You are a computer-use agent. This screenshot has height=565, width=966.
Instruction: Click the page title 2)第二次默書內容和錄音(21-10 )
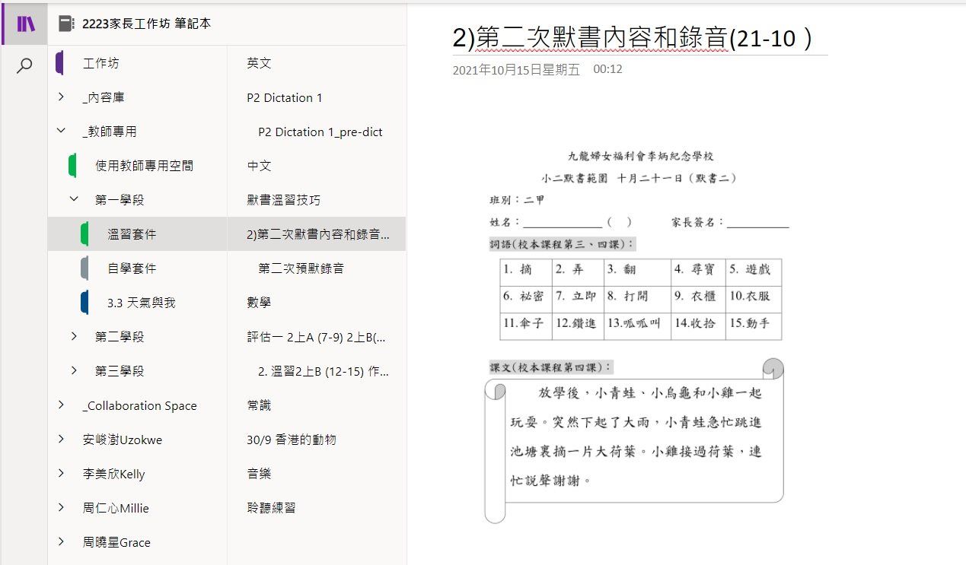coord(633,38)
